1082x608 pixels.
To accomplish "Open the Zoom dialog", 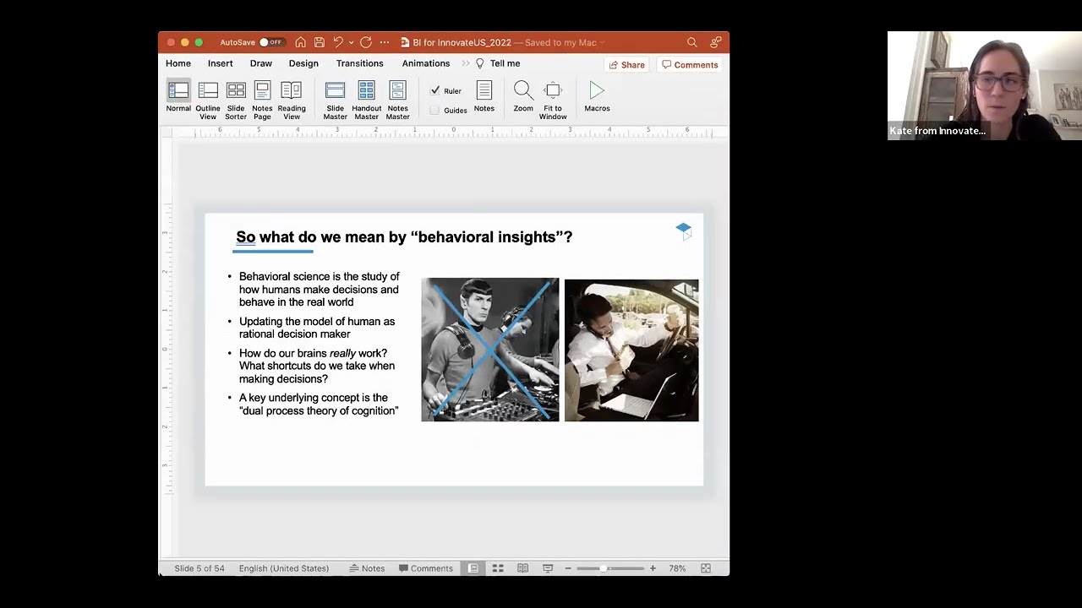I will click(523, 96).
